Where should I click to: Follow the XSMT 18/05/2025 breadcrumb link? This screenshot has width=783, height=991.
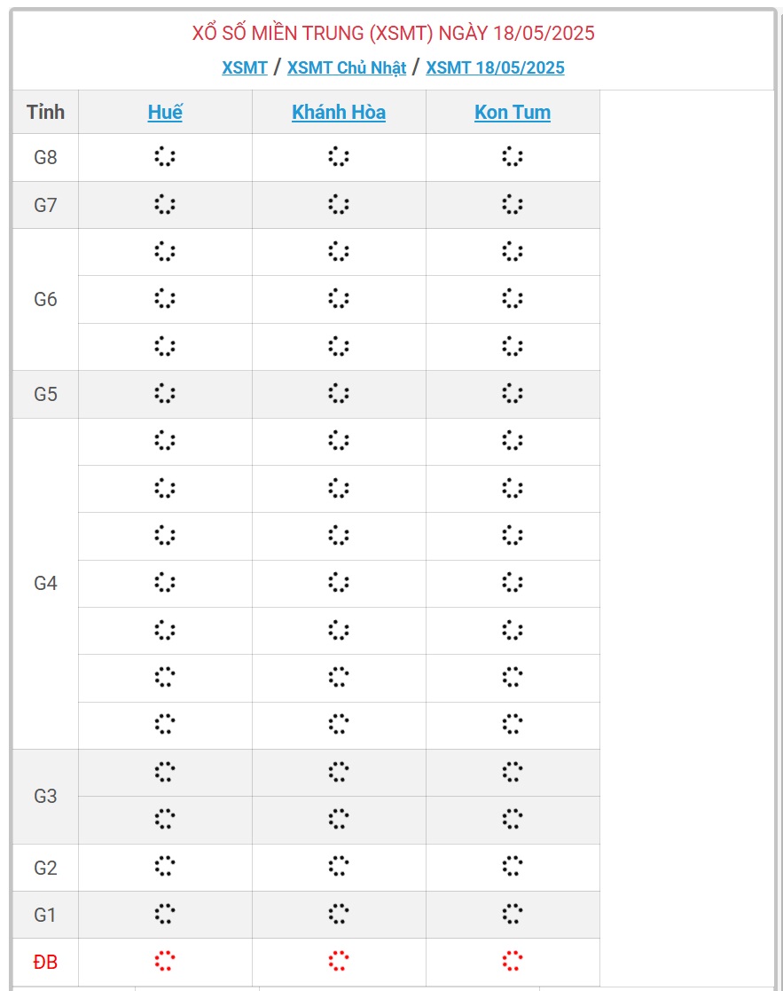[x=495, y=67]
